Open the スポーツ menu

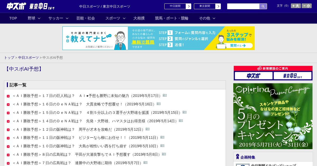click(113, 18)
